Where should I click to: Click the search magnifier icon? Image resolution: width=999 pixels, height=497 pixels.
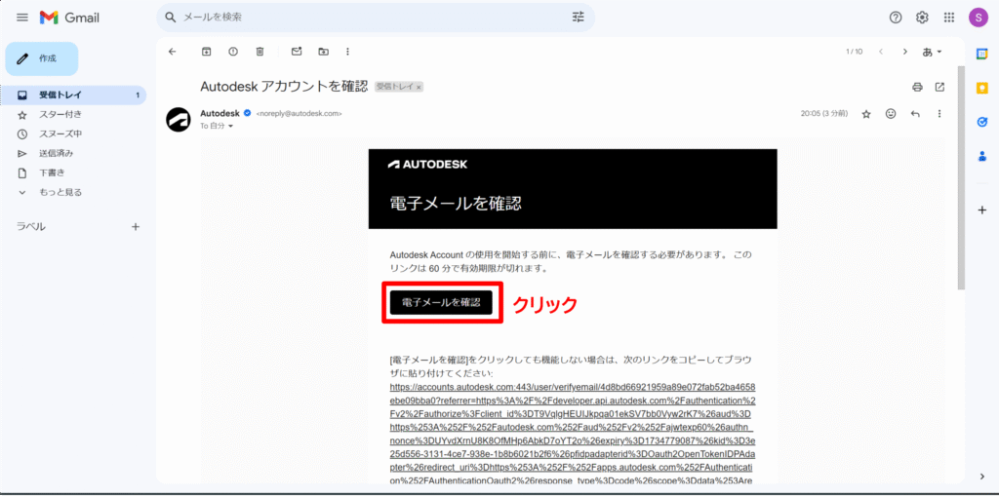[170, 18]
